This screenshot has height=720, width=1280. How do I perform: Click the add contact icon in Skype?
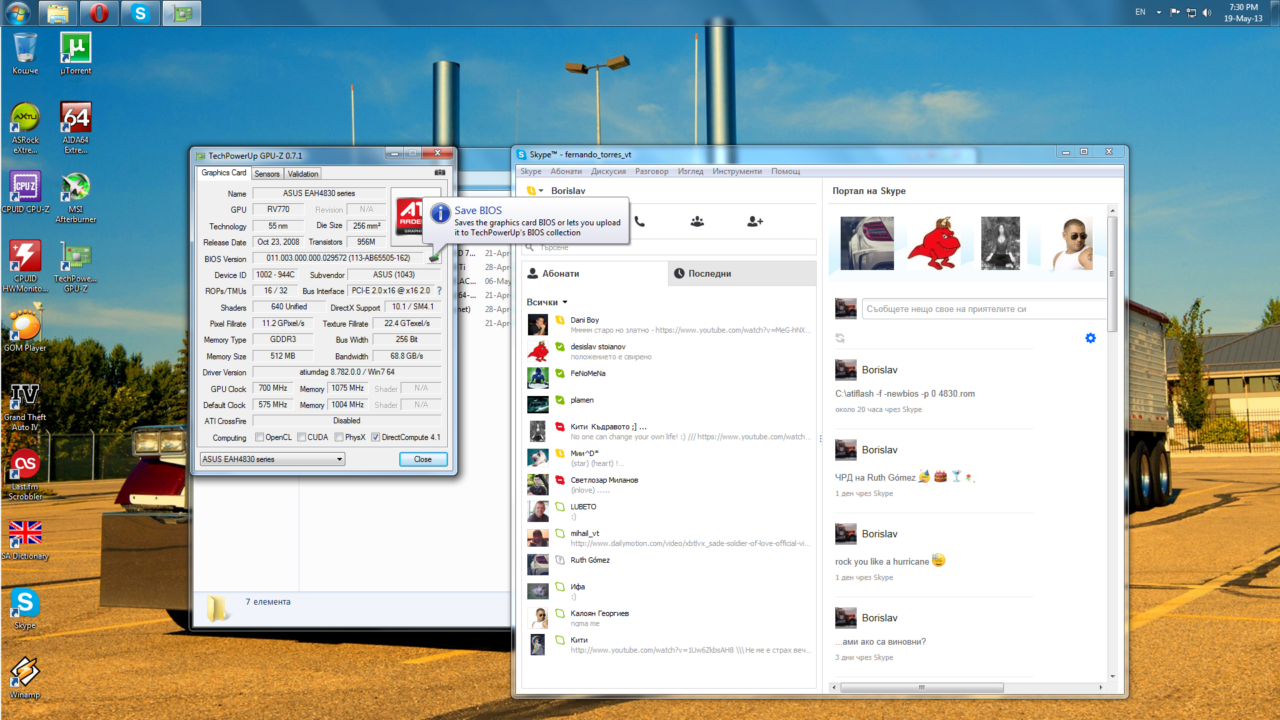755,221
